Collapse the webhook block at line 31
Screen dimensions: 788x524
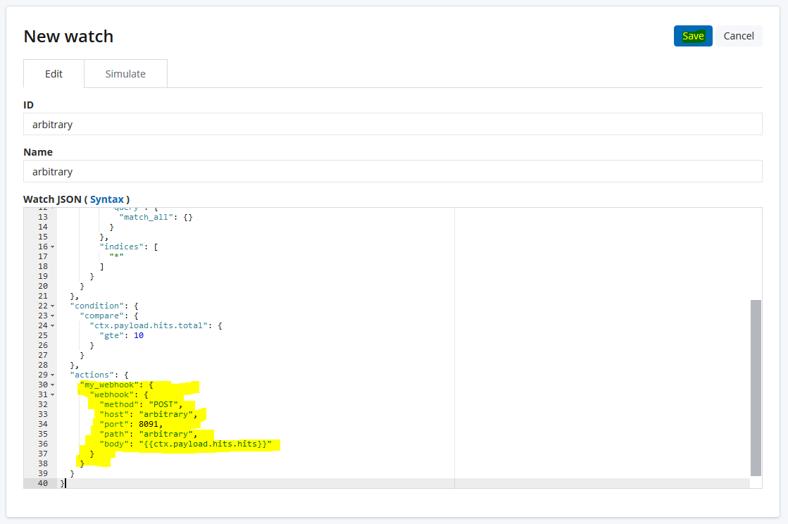point(52,395)
